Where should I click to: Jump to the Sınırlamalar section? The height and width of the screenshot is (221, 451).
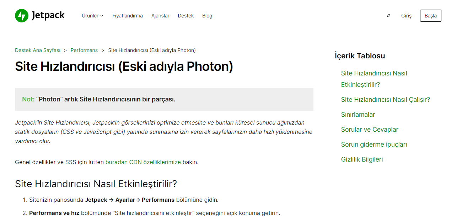[358, 115]
